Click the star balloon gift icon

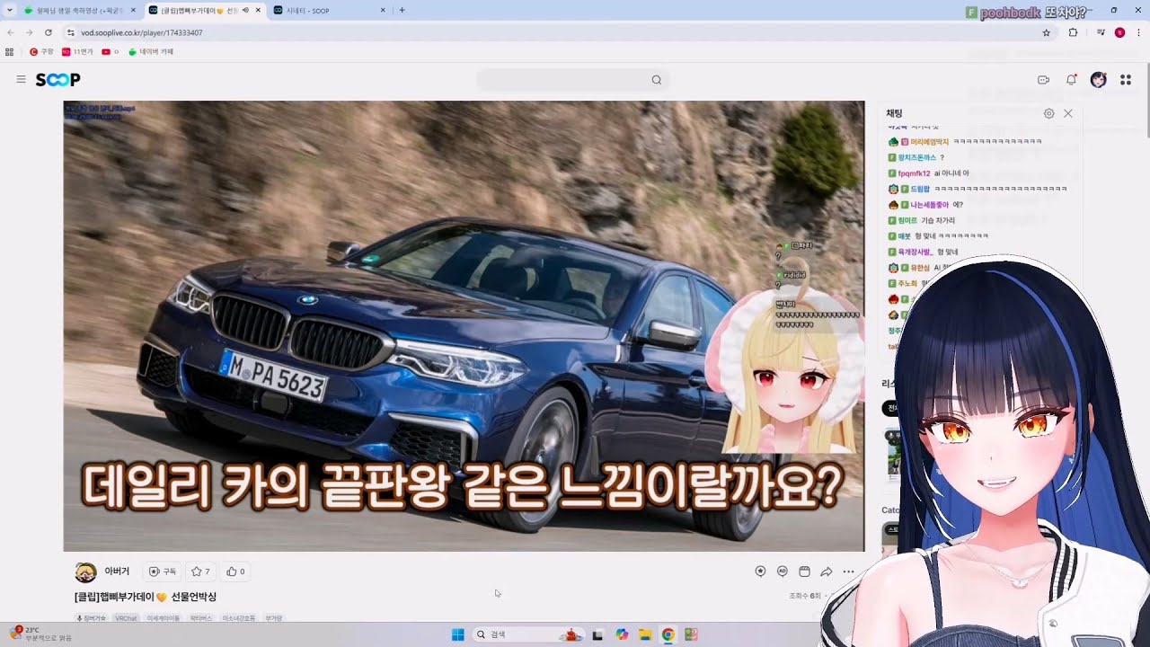[x=760, y=572]
